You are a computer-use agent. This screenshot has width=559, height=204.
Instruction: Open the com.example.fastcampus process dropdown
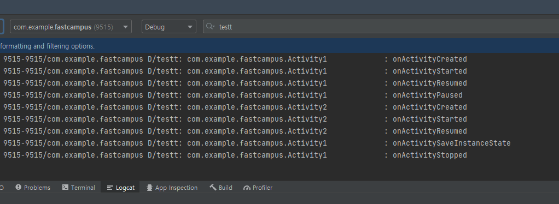(71, 27)
